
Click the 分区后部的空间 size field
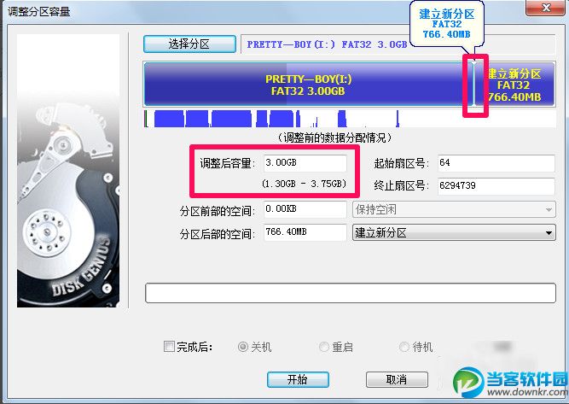(305, 232)
